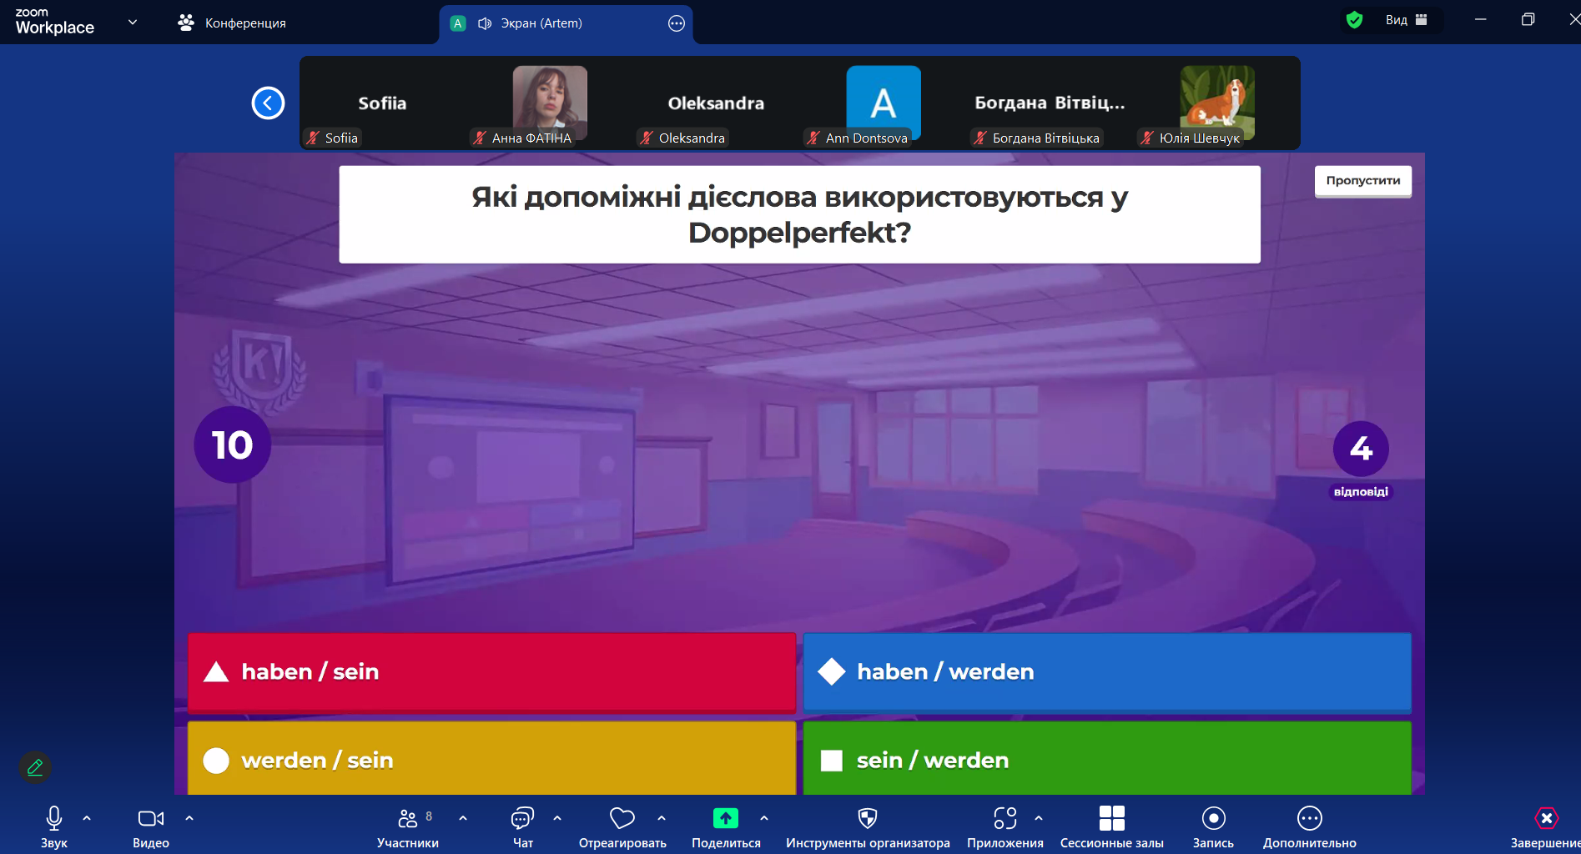Open the Apps icon

pyautogui.click(x=1004, y=819)
